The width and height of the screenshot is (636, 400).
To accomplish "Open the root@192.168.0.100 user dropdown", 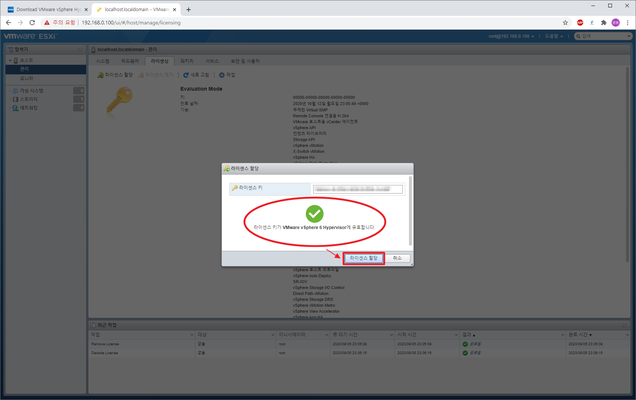I will tap(511, 36).
